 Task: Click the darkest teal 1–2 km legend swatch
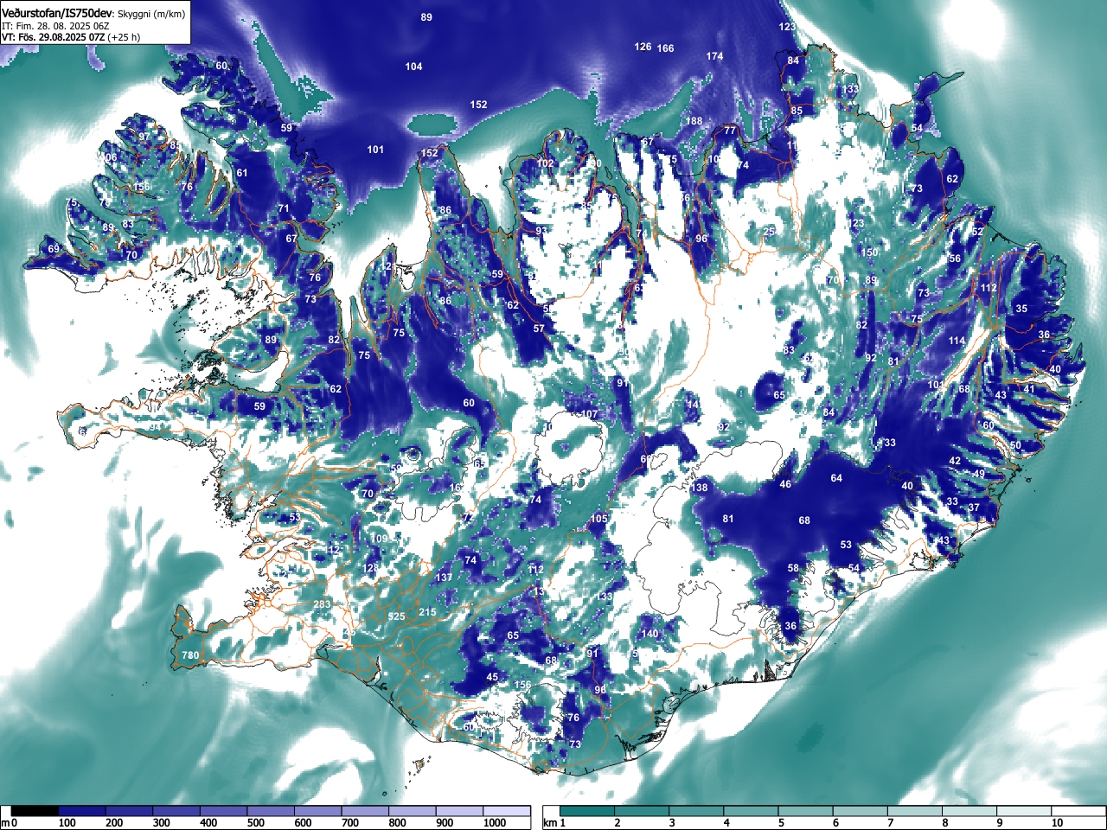[x=587, y=811]
